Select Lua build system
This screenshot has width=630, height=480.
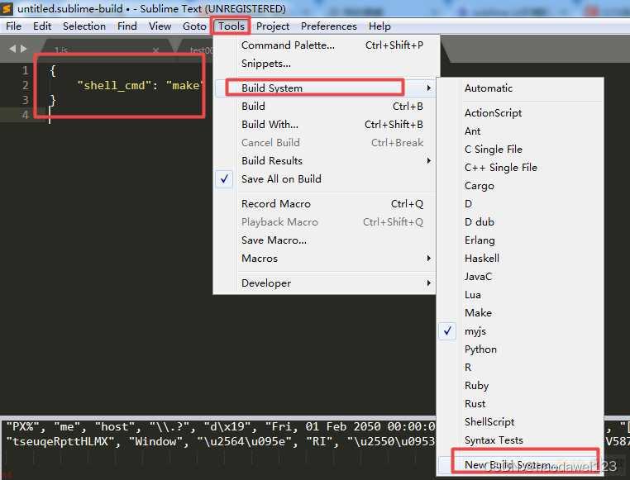click(x=521, y=295)
